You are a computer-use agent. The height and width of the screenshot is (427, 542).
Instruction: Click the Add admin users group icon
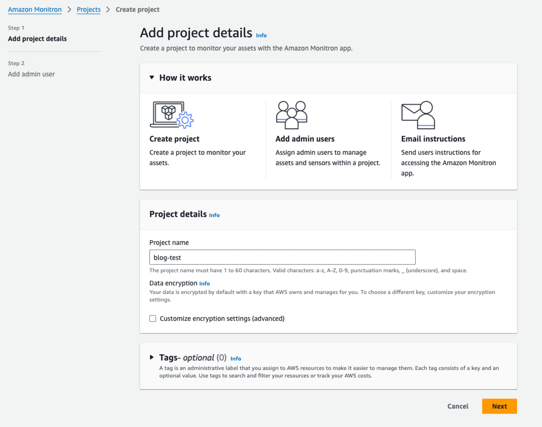(292, 115)
